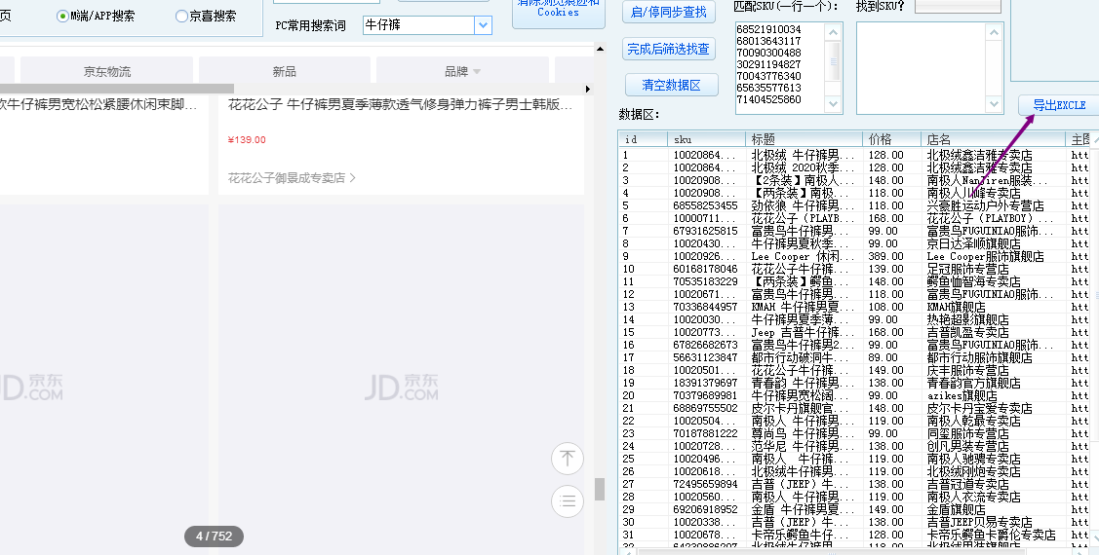Image resolution: width=1099 pixels, height=555 pixels.
Task: Click the 4 / 752 page counter badge
Action: pyautogui.click(x=214, y=536)
